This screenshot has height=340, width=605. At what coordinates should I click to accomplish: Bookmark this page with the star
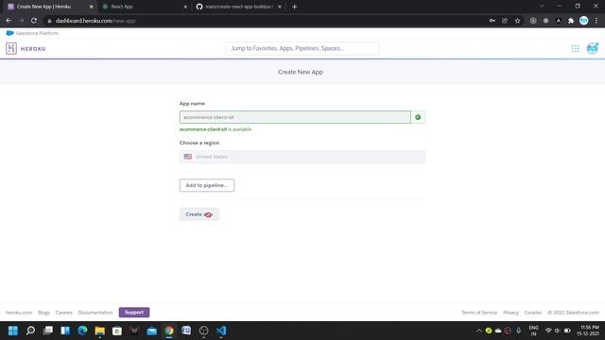tap(517, 21)
